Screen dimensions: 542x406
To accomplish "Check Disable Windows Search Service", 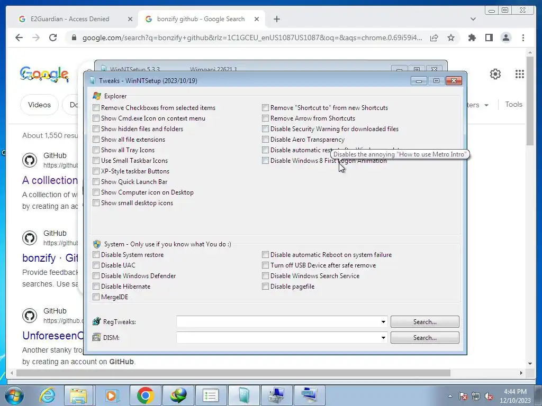I will point(265,276).
